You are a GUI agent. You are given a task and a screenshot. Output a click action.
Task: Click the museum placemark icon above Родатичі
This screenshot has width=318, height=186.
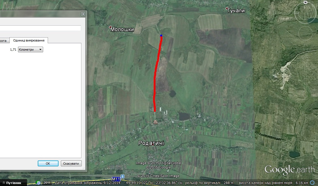pyautogui.click(x=155, y=122)
